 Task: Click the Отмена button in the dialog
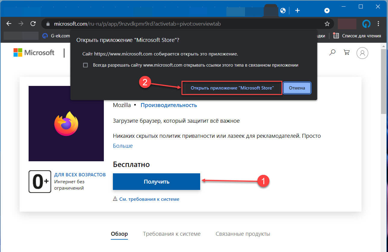pos(297,88)
